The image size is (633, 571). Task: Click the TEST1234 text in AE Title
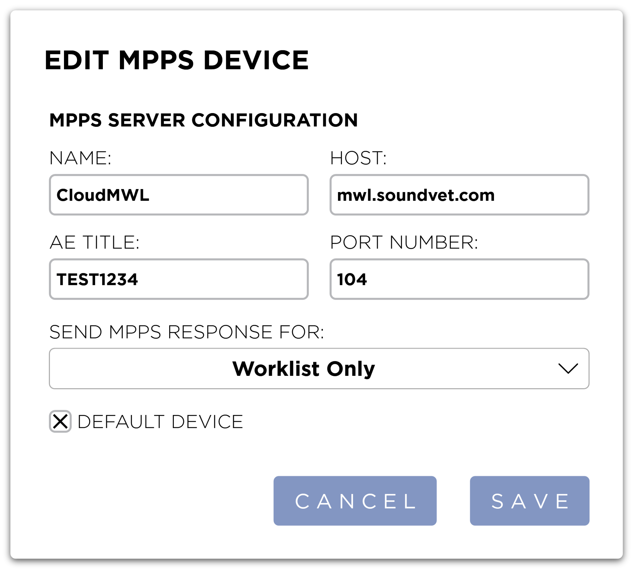coord(97,279)
